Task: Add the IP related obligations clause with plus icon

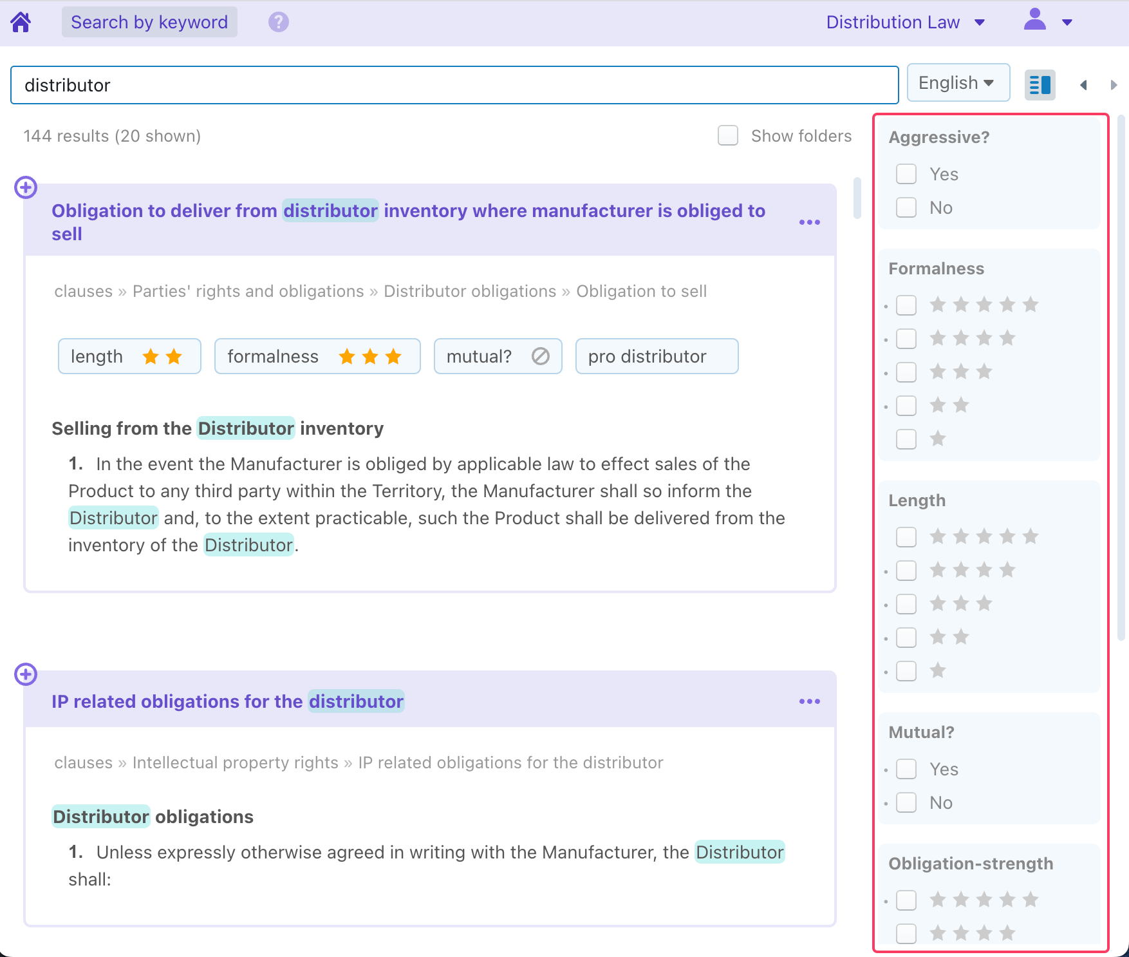Action: [26, 674]
